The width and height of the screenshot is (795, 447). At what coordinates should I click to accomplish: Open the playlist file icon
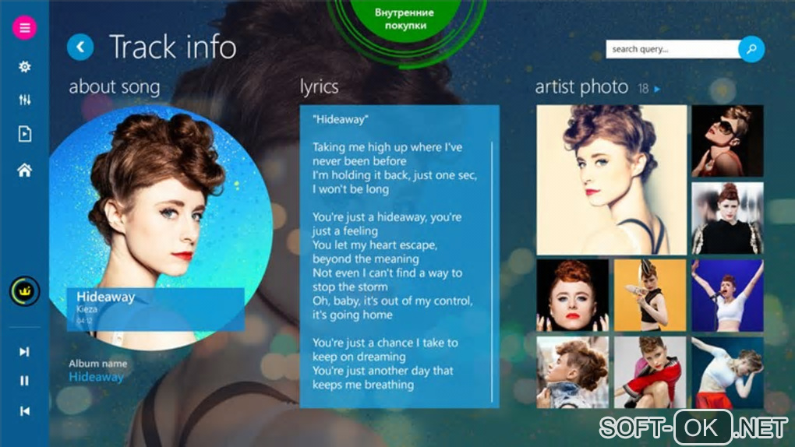pyautogui.click(x=24, y=134)
